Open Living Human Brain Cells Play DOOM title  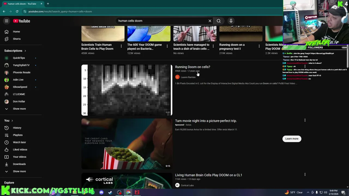(x=209, y=175)
